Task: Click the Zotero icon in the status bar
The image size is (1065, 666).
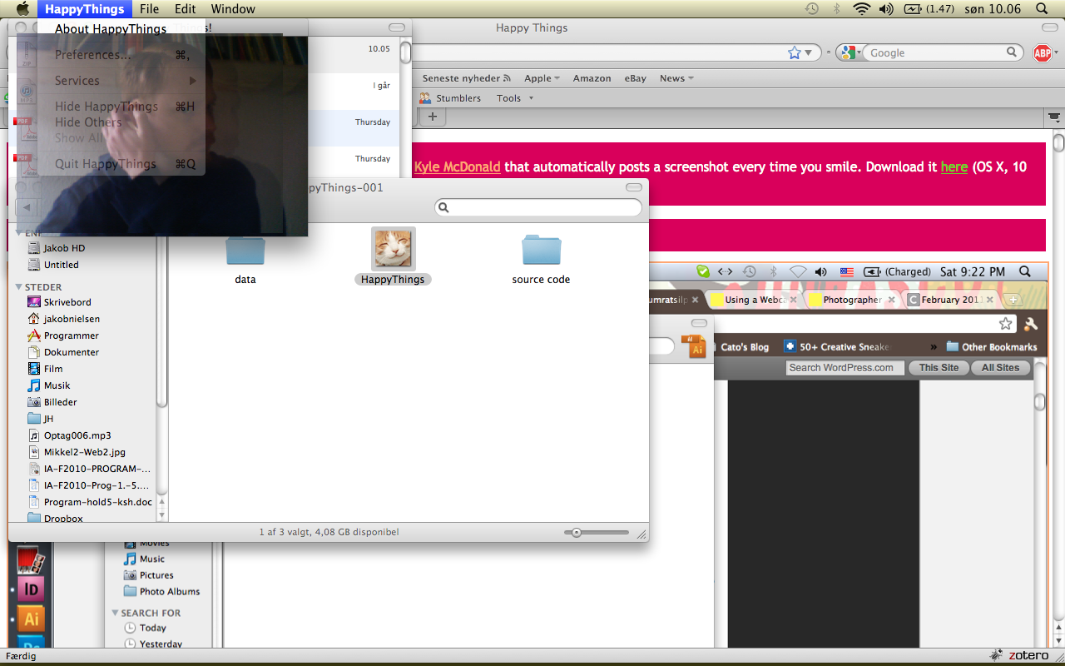Action: tap(1020, 655)
